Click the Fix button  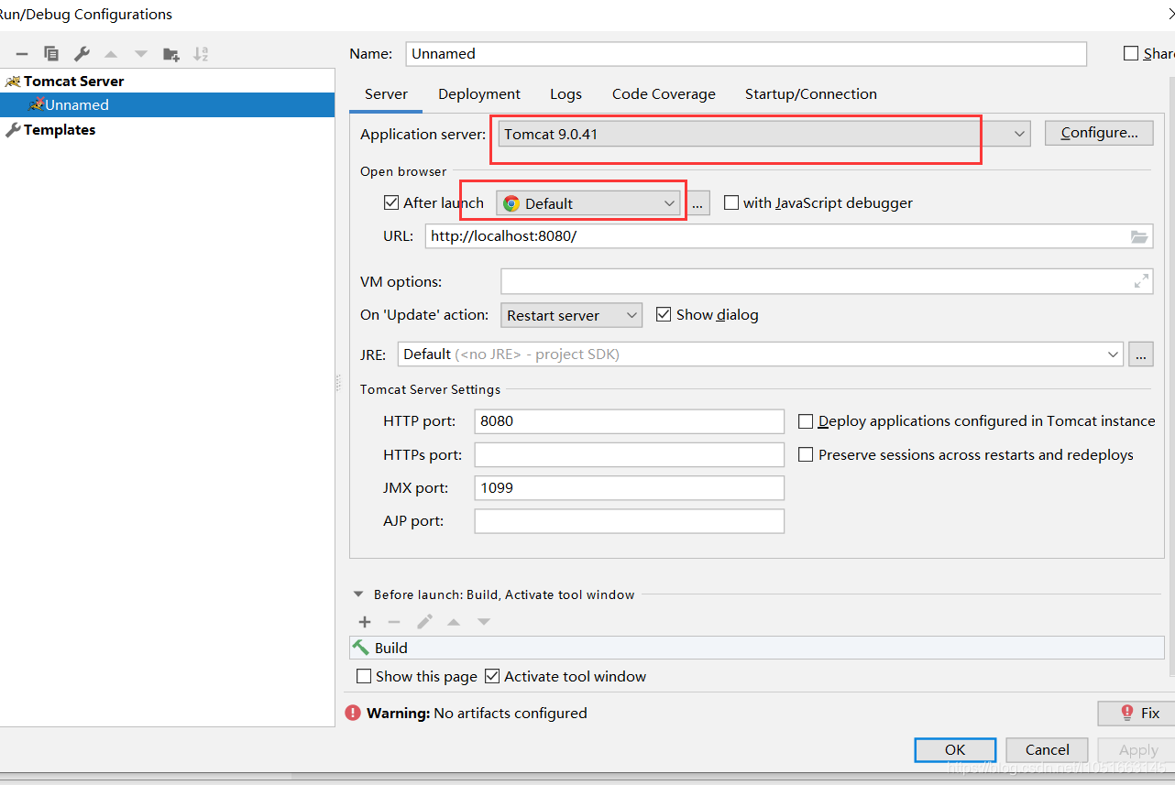click(1137, 713)
